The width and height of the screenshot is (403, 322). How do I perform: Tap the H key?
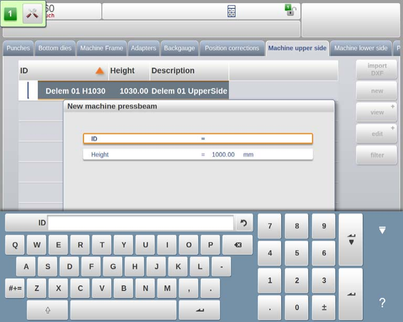tap(135, 267)
